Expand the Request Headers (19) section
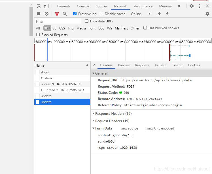The width and height of the screenshot is (212, 174). 112,121
